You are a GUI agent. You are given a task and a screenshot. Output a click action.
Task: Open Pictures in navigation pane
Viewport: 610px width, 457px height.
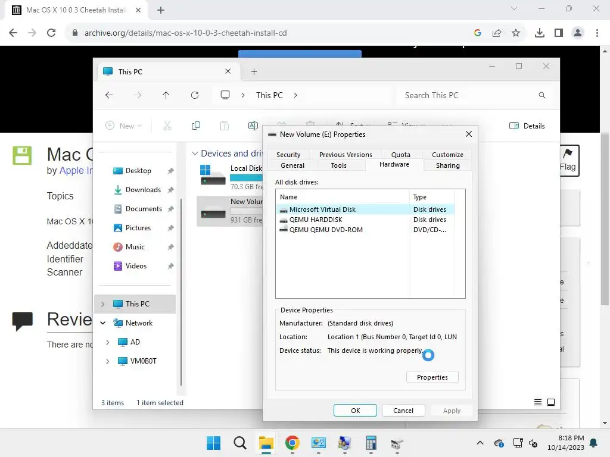click(x=138, y=228)
